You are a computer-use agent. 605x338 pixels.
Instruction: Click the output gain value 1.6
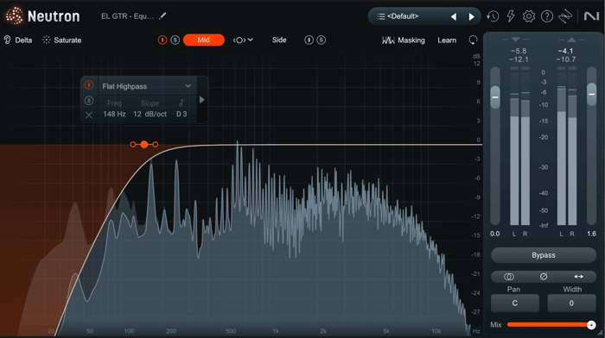pos(591,234)
